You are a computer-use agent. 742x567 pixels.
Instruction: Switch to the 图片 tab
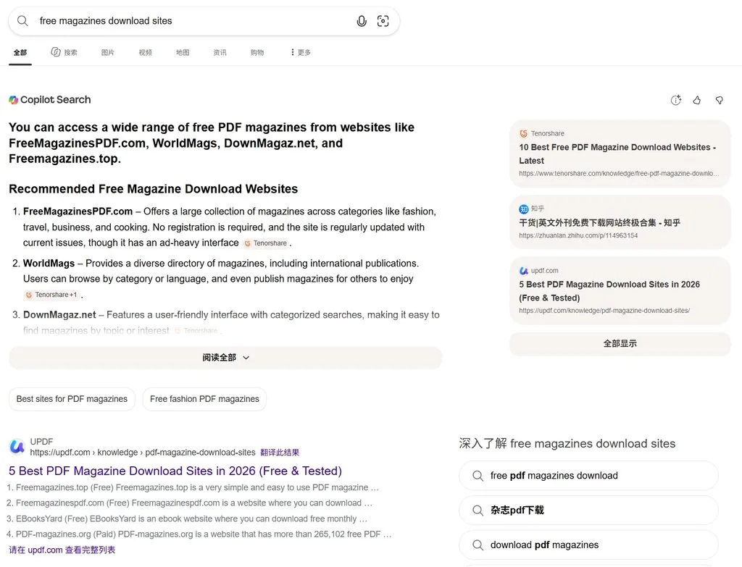(107, 52)
